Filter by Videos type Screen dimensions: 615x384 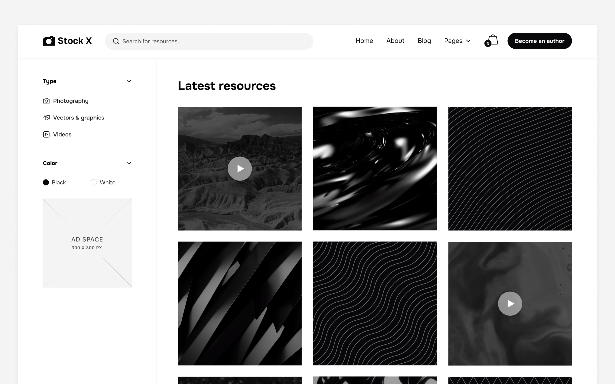[62, 134]
